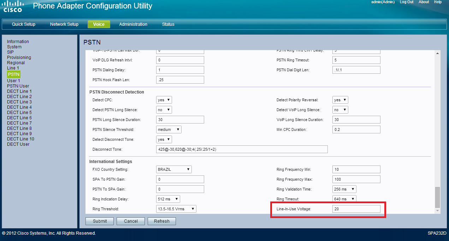Click the SPA To PSTN Gain field
The height and width of the screenshot is (241, 449).
click(180, 180)
